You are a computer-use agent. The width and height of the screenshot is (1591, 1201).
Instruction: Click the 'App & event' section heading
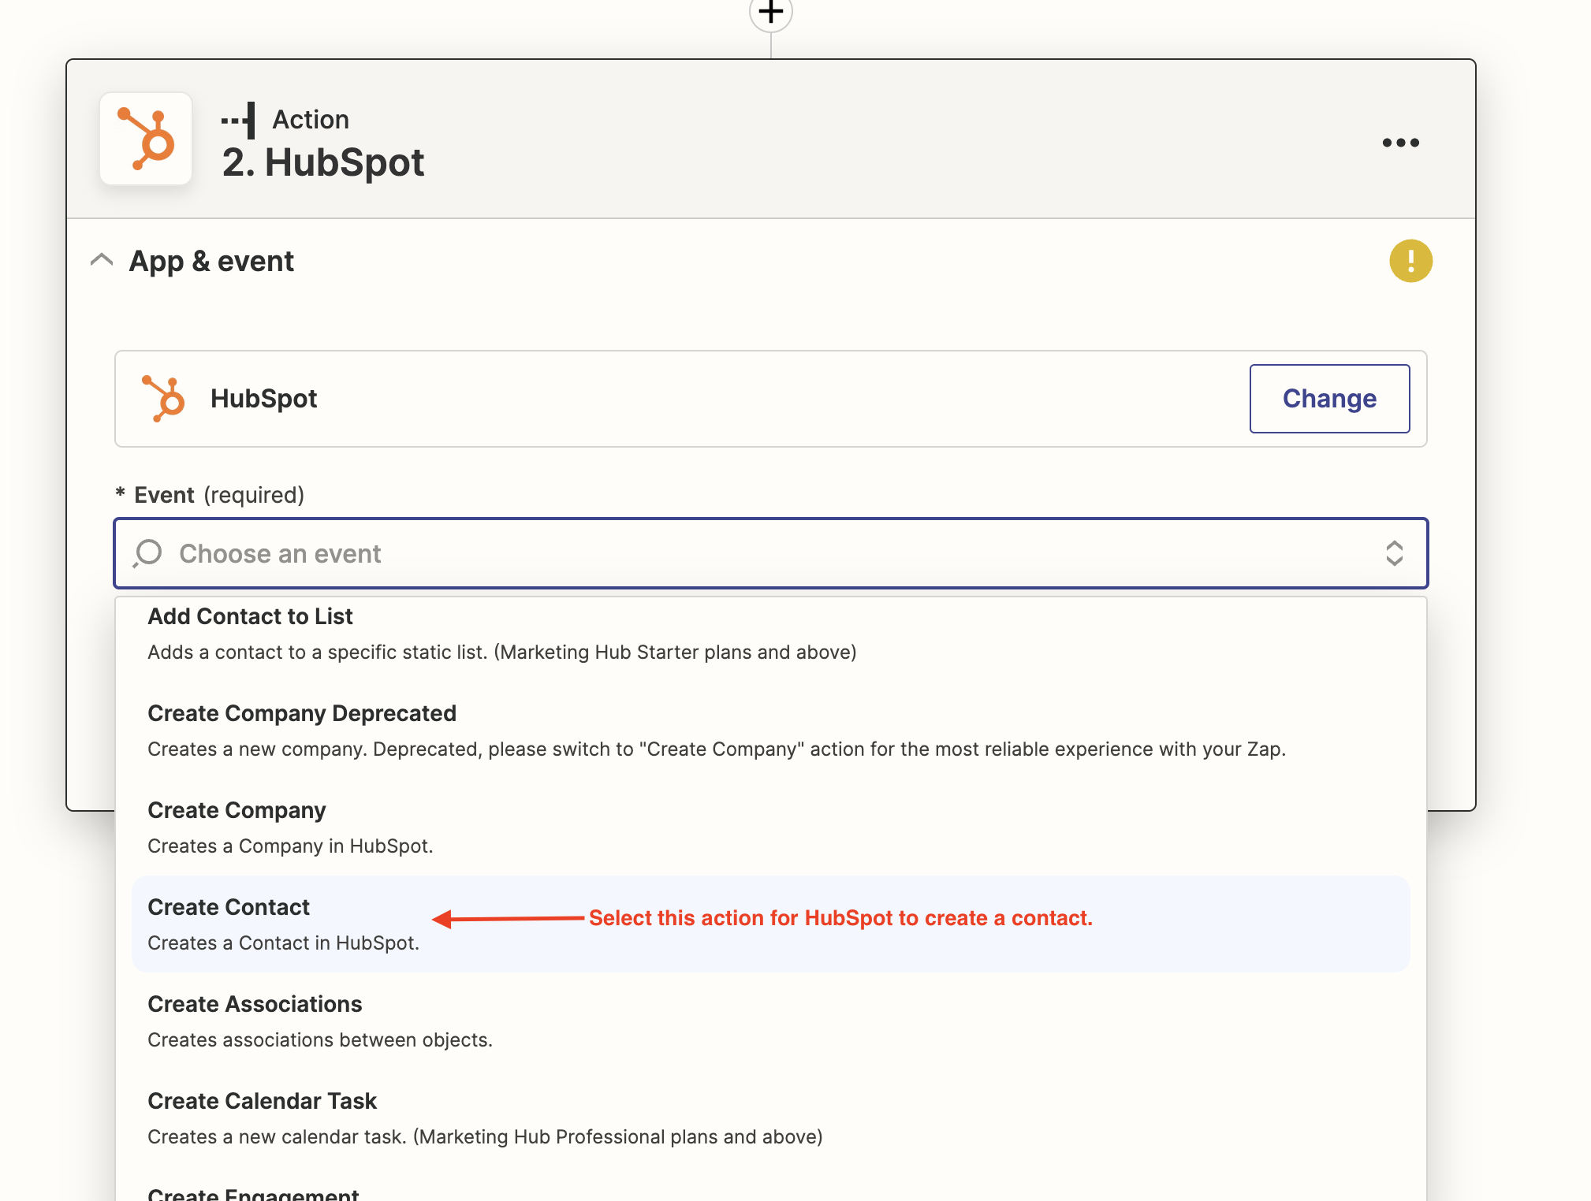click(x=211, y=261)
